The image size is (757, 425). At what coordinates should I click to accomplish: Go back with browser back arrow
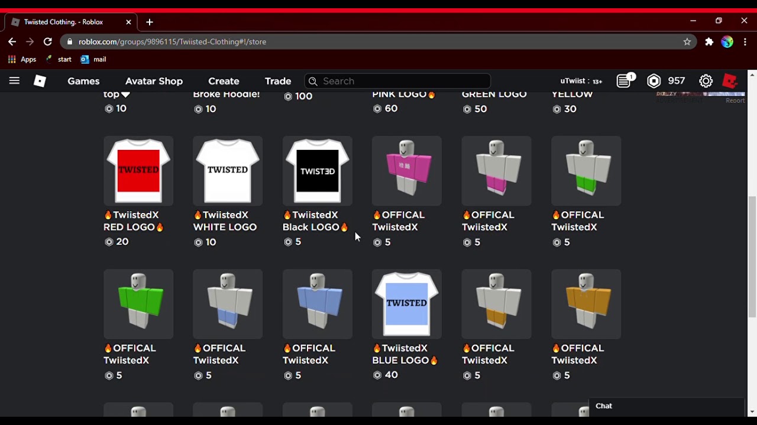(12, 42)
